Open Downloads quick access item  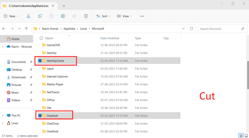click(x=19, y=77)
